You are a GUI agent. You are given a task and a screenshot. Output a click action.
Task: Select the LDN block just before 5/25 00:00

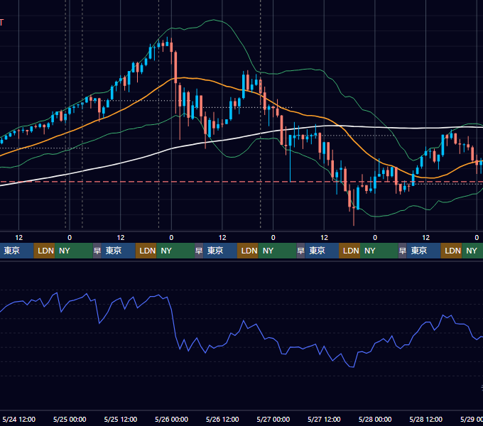click(x=44, y=251)
